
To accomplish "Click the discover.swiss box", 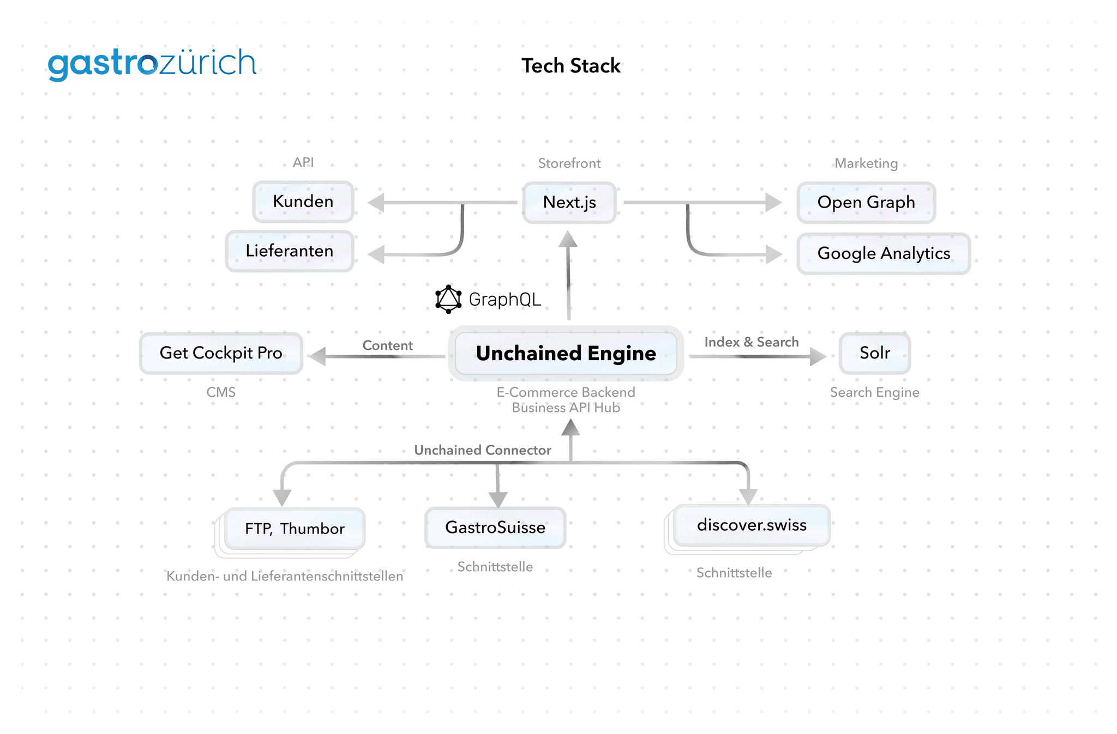I will pos(752,525).
